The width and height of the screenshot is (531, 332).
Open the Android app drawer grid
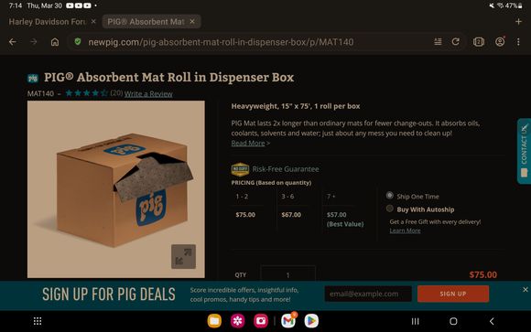[38, 321]
